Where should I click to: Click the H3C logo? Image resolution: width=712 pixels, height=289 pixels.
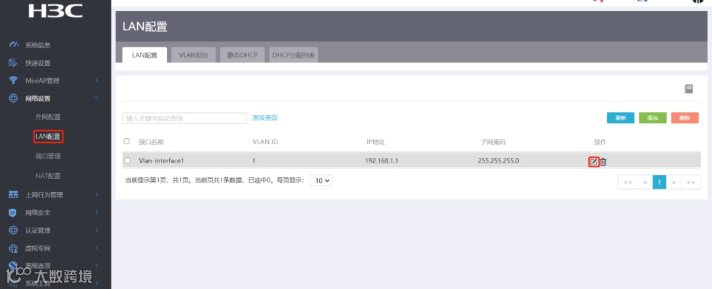tap(55, 11)
